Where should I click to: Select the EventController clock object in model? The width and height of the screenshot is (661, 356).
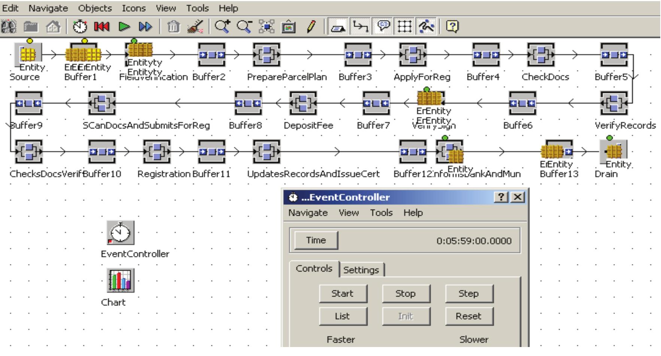[120, 232]
